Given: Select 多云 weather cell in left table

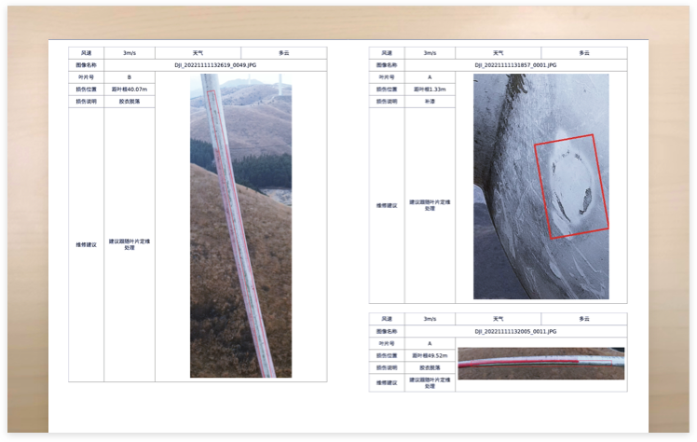Looking at the screenshot, I should point(283,53).
